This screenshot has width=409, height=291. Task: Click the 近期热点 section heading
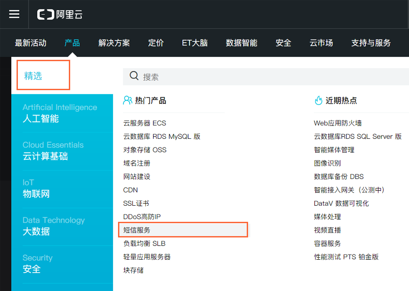[341, 100]
